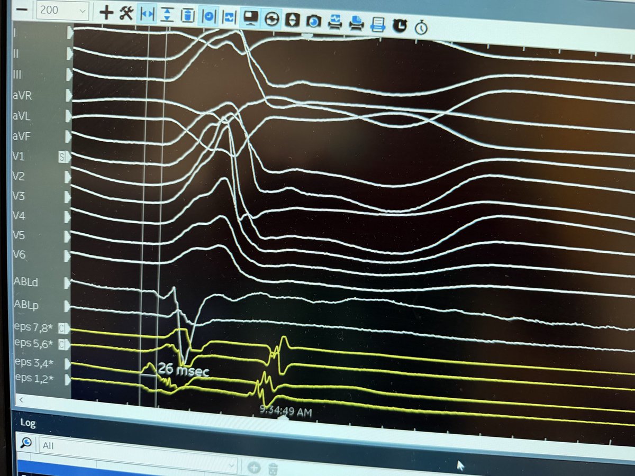Click the camera snapshot icon

(x=314, y=21)
